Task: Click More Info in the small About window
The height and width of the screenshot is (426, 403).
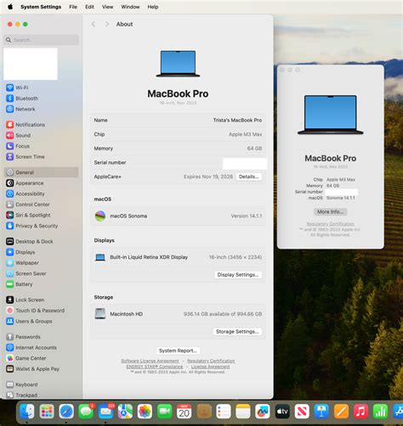Action: point(330,212)
